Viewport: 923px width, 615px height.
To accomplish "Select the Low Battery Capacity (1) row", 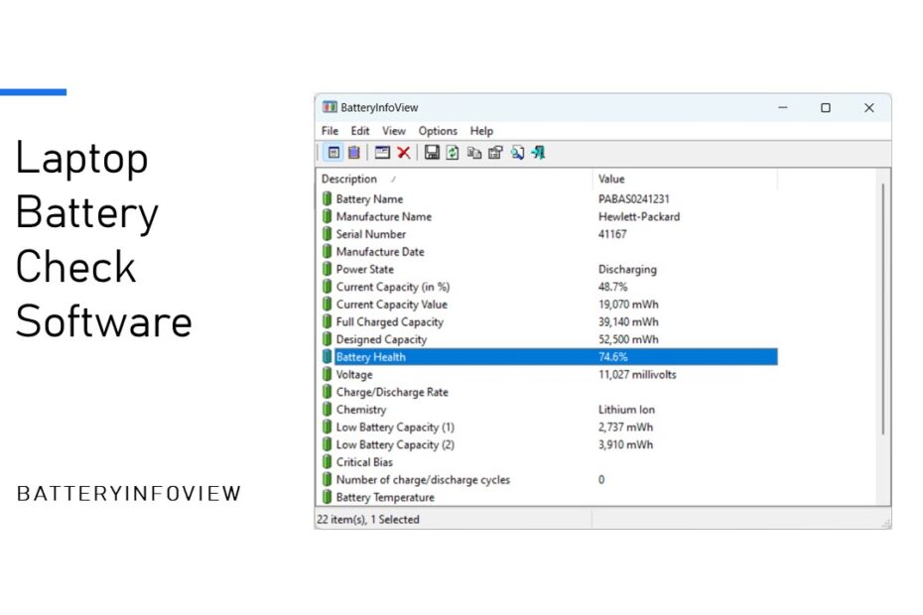I will [x=548, y=428].
